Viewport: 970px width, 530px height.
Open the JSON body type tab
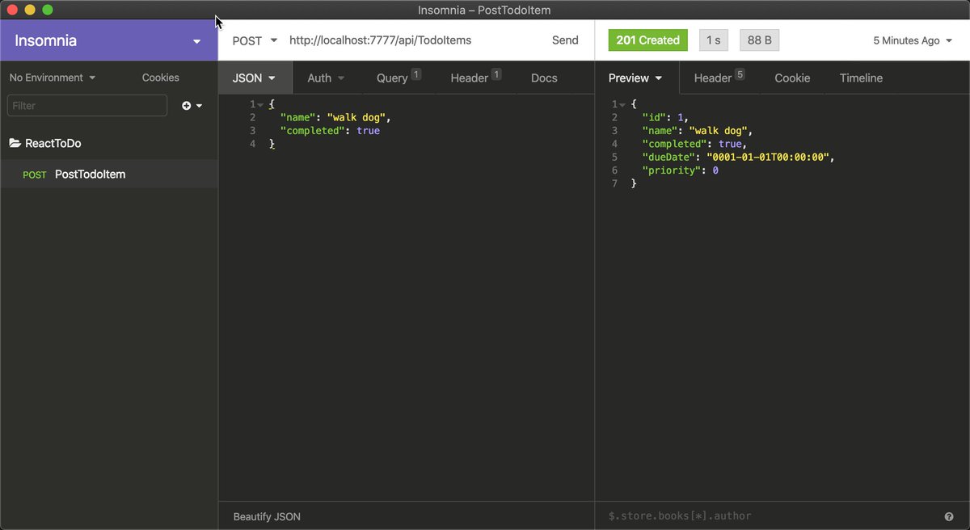(254, 78)
